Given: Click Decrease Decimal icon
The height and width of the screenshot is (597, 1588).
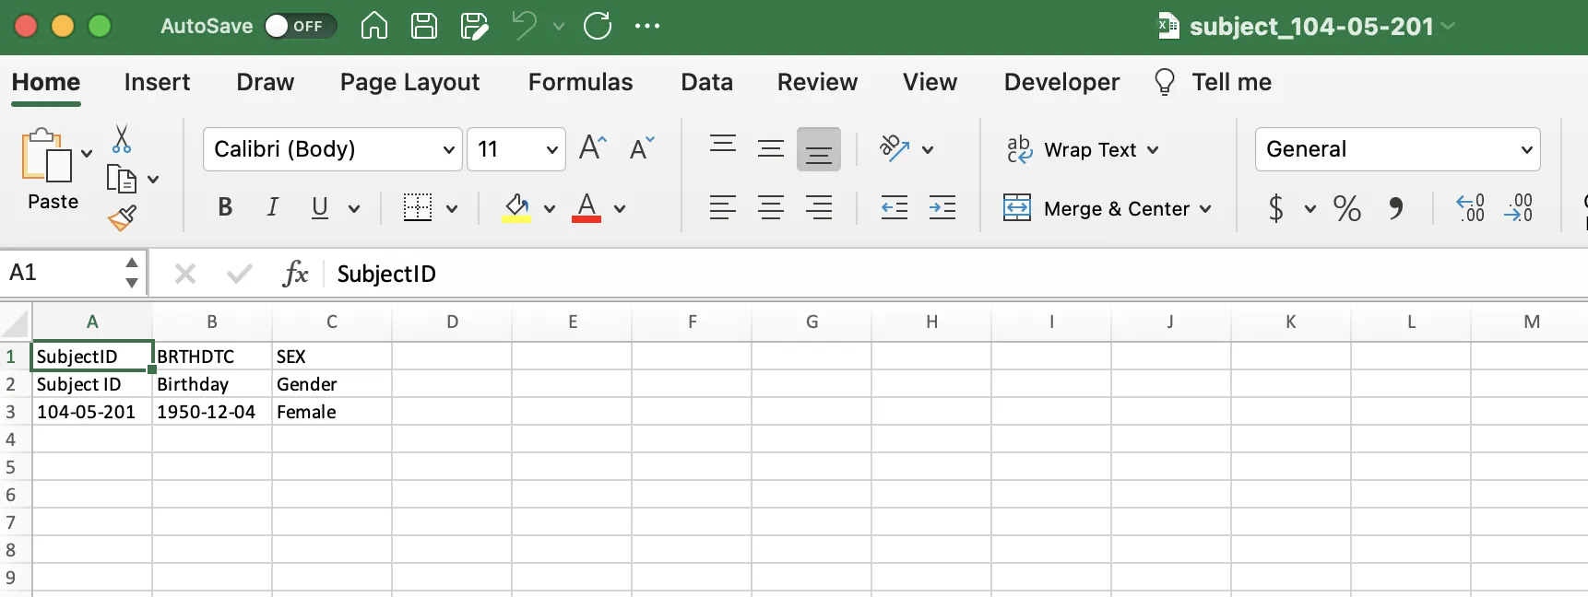Looking at the screenshot, I should (1518, 208).
